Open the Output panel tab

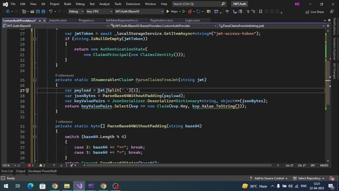[21, 171]
